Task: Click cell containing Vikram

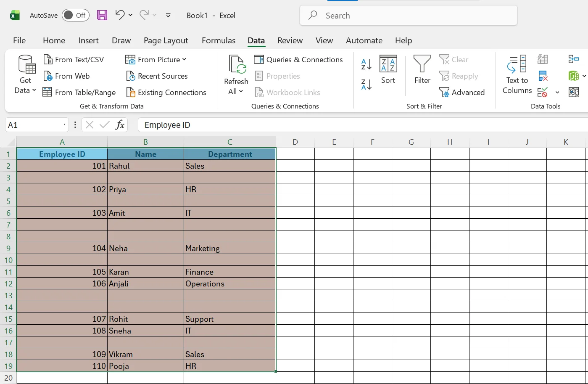Action: click(145, 354)
